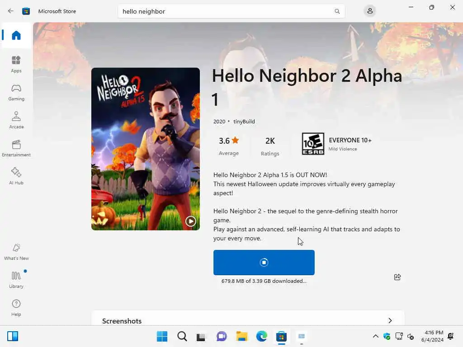Open the user account profile icon

370,11
